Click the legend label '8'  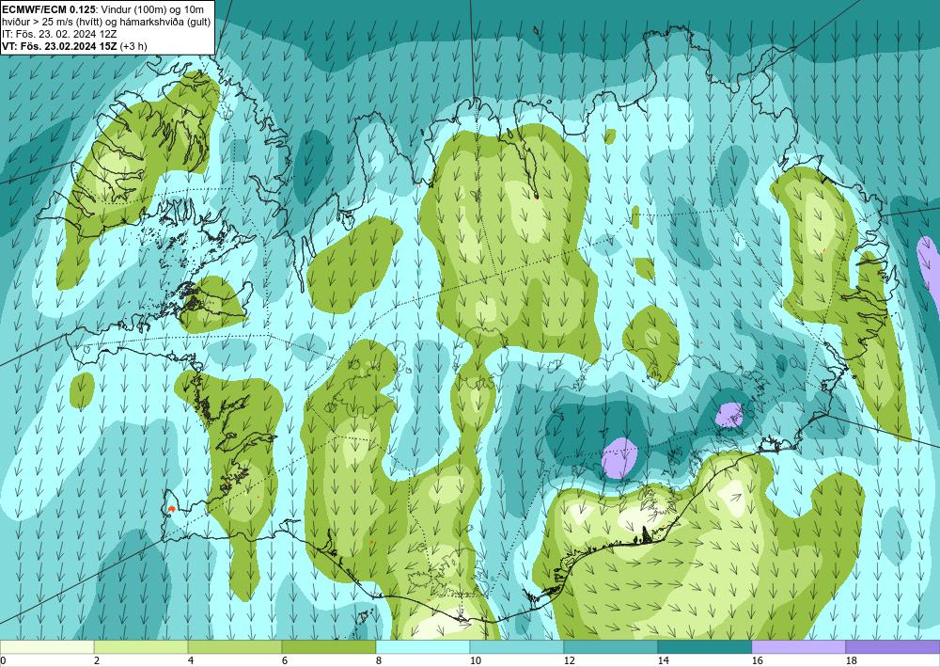[379, 660]
